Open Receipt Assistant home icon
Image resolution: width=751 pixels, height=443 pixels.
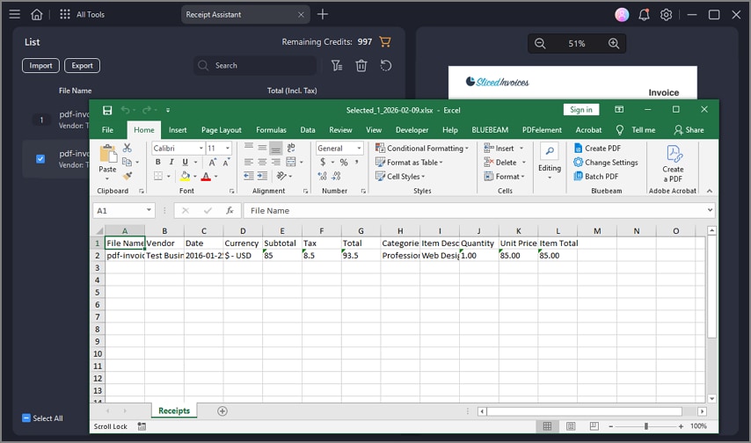click(36, 14)
